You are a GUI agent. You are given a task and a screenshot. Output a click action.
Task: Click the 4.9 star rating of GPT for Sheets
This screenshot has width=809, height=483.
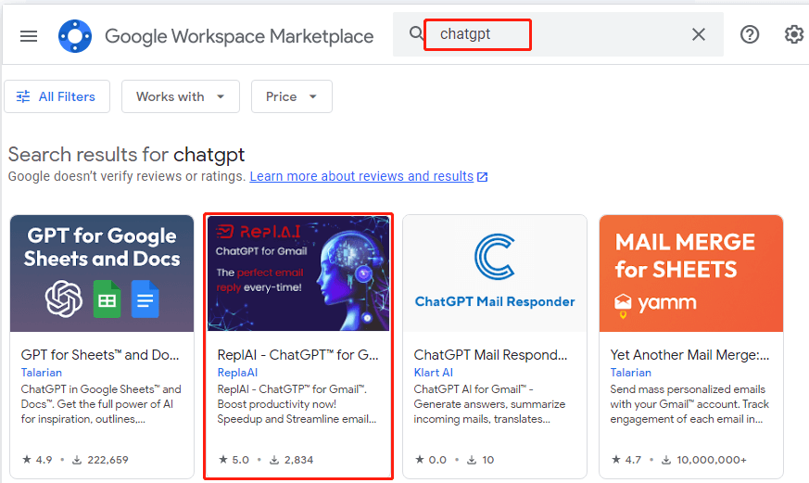pyautogui.click(x=37, y=460)
